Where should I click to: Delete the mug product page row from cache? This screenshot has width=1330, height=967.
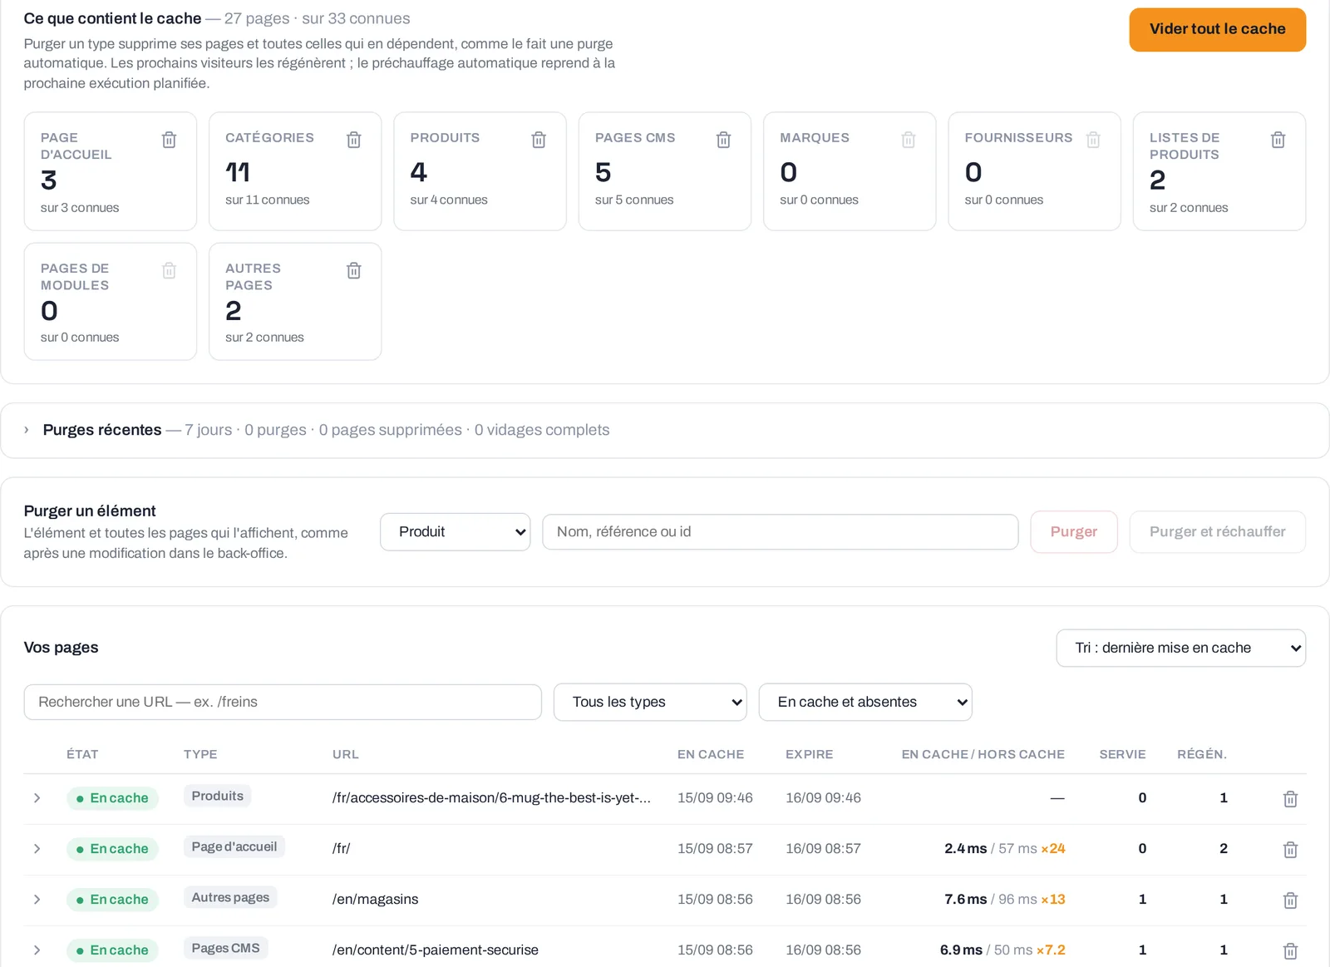pyautogui.click(x=1290, y=799)
